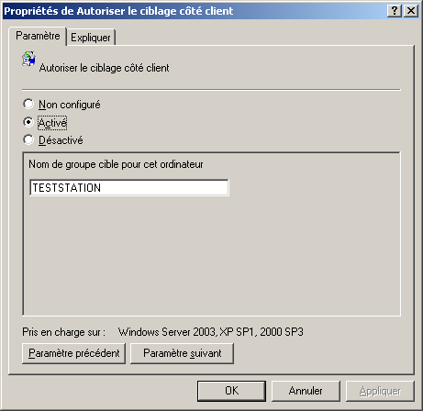This screenshot has height=411, width=423.
Task: Click the question mark help button
Action: [395, 11]
